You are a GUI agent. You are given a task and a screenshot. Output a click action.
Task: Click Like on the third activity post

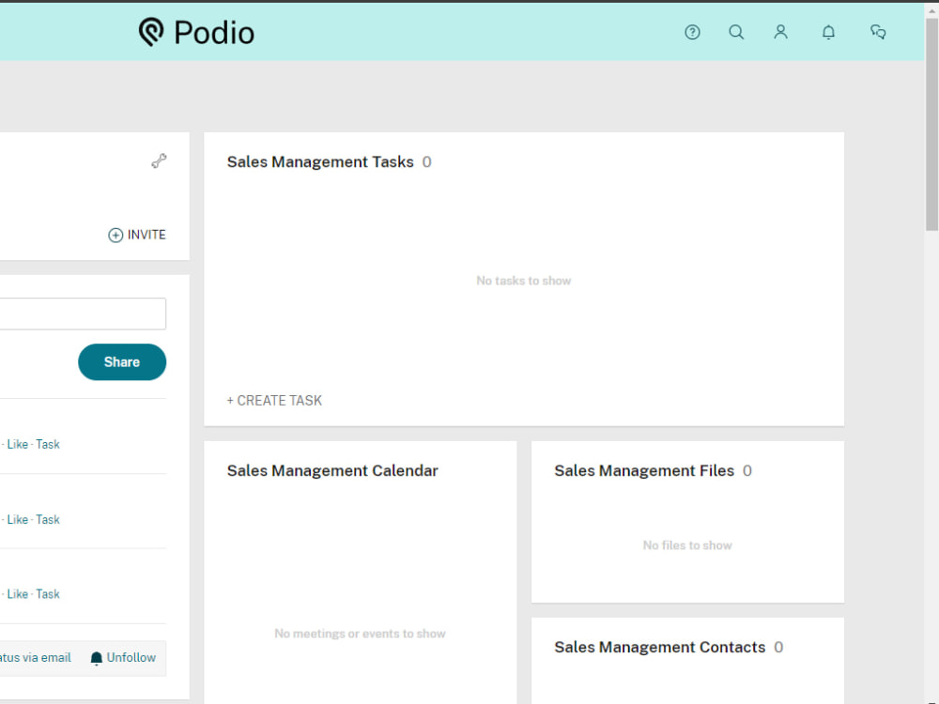[17, 594]
